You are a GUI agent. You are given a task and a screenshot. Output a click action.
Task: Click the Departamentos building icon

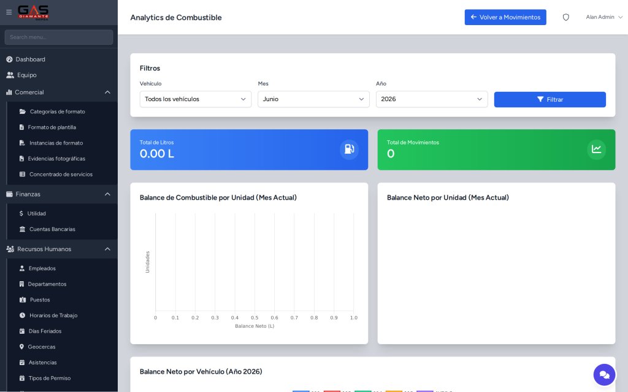point(21,284)
